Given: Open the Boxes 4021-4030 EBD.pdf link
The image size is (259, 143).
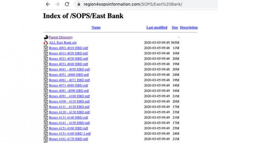Looking at the screenshot, I should tap(68, 59).
